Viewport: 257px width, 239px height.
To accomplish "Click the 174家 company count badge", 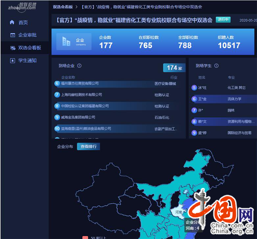I will click(x=174, y=68).
